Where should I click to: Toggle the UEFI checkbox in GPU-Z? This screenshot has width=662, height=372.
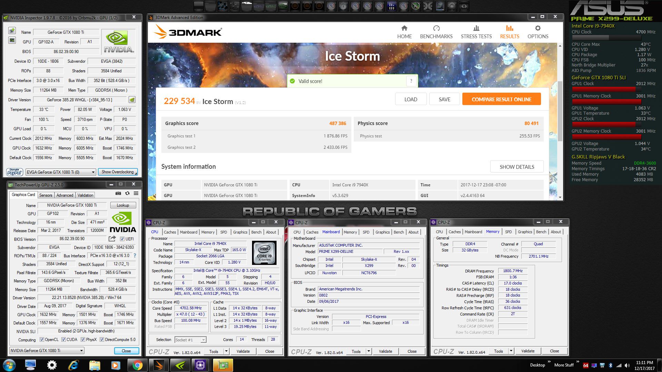point(122,239)
